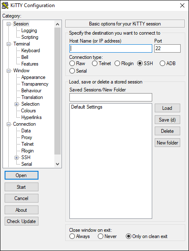Choose Telnet as connection type
This screenshot has width=189, height=251.
tap(101, 63)
